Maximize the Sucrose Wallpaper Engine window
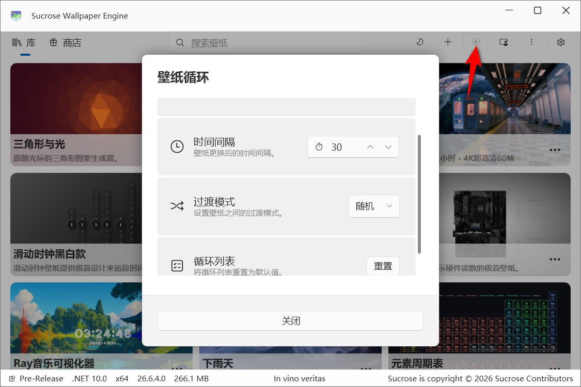 point(538,10)
